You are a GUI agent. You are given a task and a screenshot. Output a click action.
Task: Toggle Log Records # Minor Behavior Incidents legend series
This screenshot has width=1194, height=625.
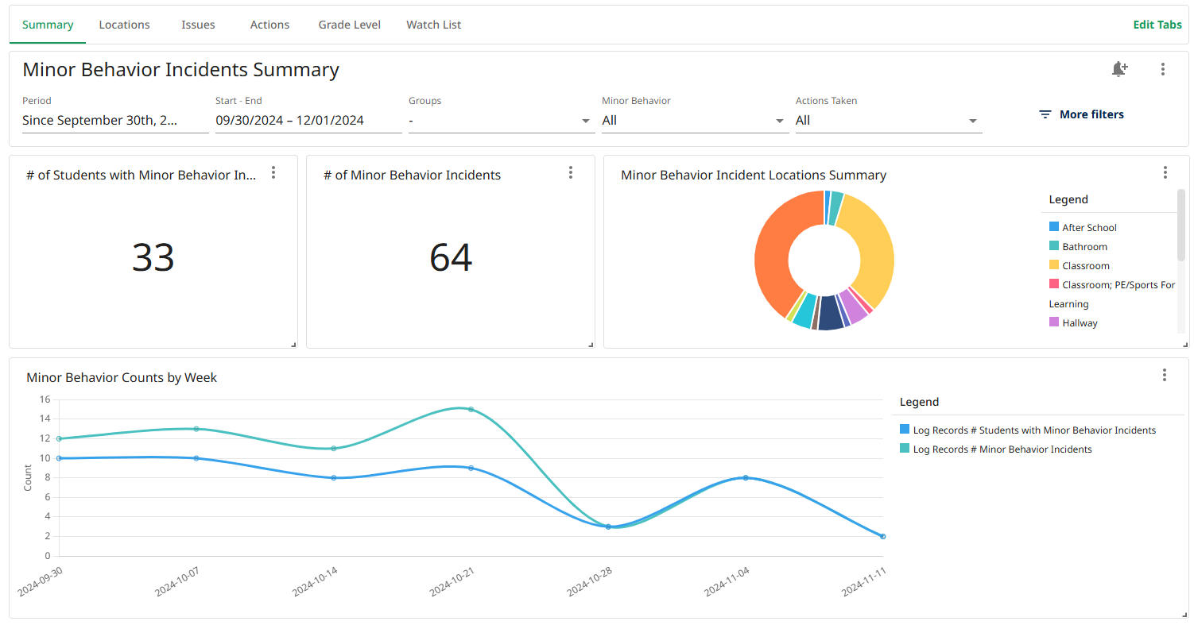(x=1002, y=449)
